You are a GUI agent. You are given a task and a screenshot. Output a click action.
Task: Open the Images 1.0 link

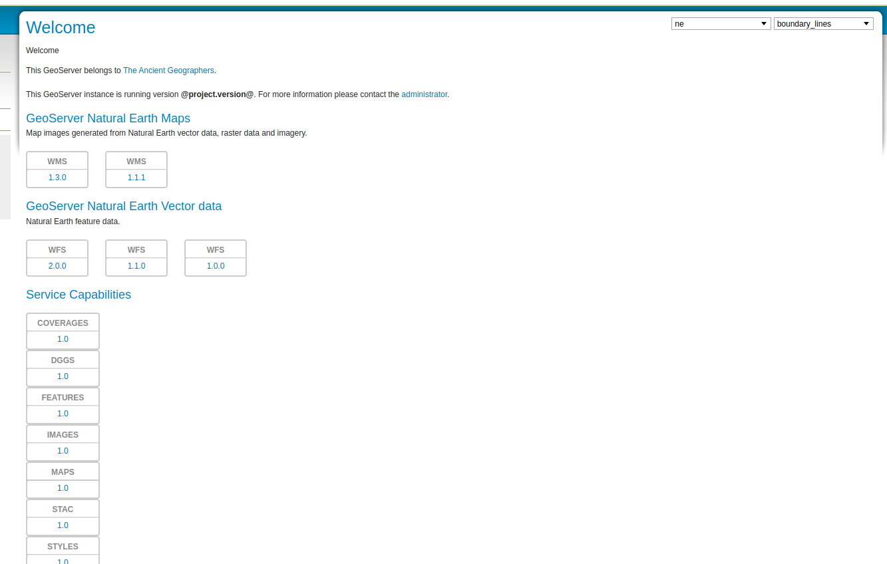tap(63, 451)
